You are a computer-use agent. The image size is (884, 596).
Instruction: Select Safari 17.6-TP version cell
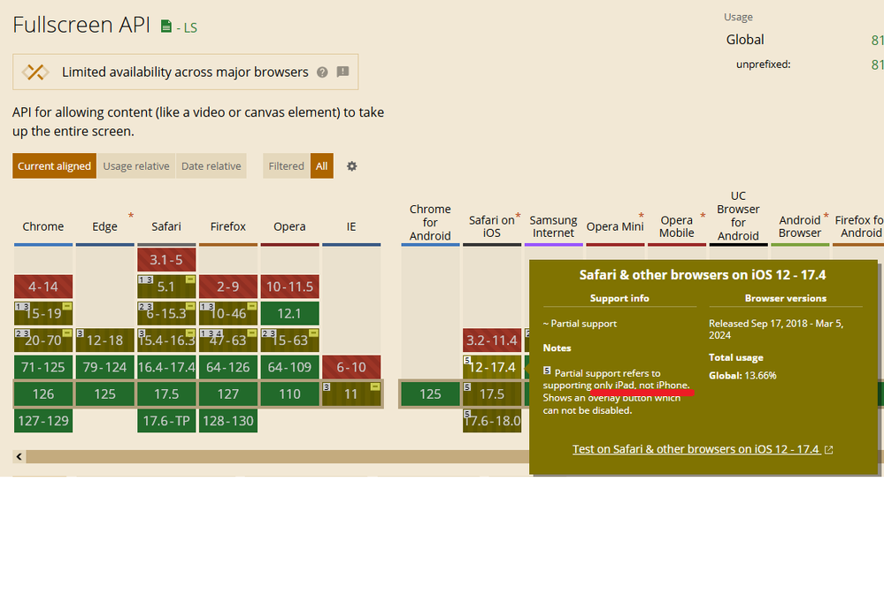click(x=166, y=421)
